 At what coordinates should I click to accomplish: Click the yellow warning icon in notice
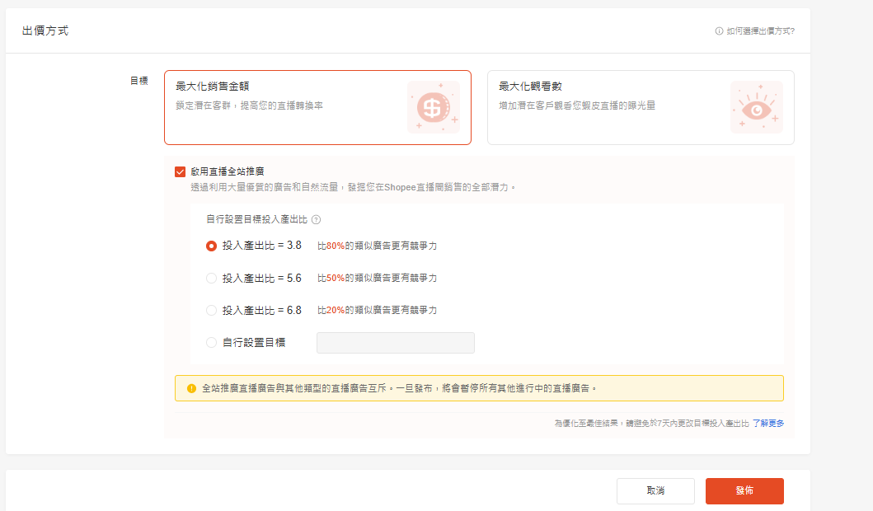(x=191, y=388)
